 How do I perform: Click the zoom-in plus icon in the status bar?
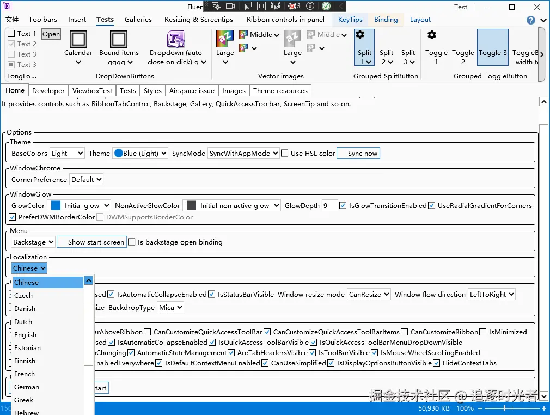[x=544, y=408]
